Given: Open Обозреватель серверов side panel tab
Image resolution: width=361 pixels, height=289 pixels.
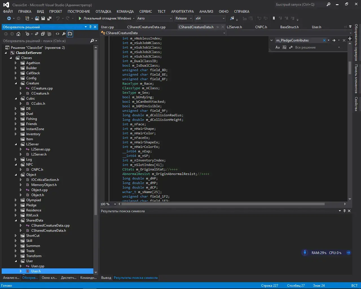Looking at the screenshot, I should [356, 42].
